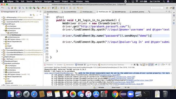Open Preconditions.java:847 stack trace link

click(x=109, y=75)
